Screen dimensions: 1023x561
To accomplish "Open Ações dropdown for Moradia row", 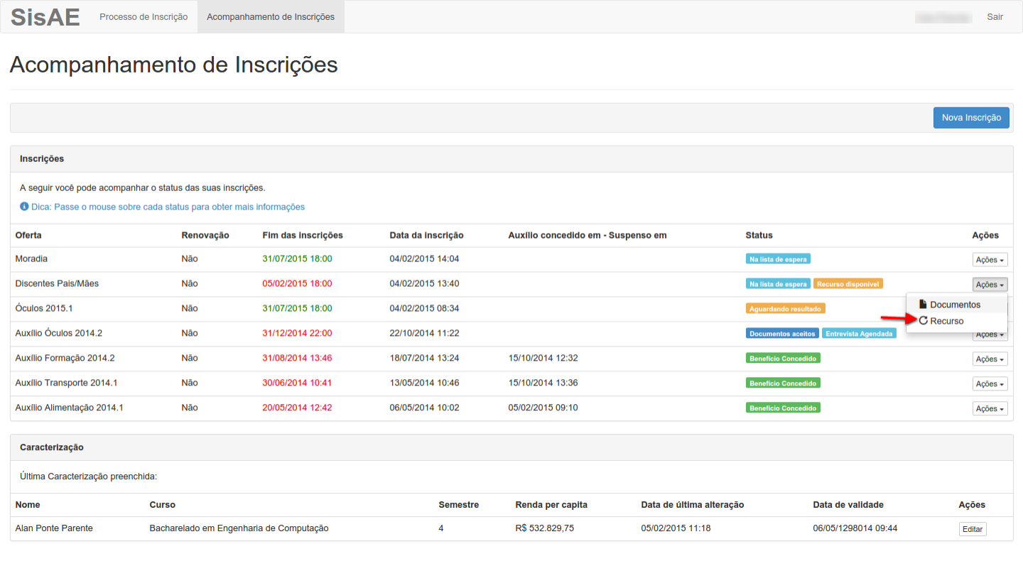I will point(990,260).
